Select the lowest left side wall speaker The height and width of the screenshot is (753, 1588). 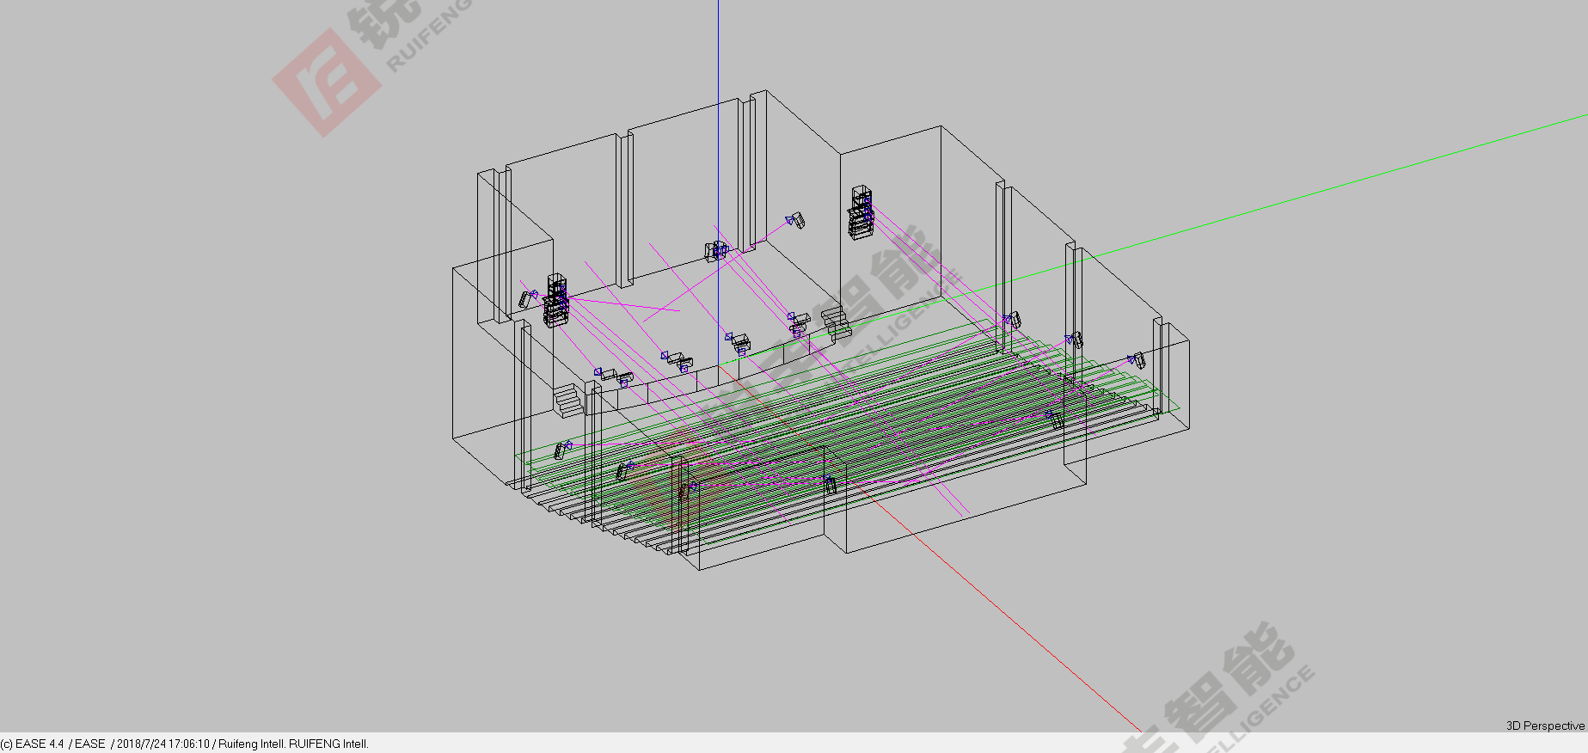[x=686, y=491]
